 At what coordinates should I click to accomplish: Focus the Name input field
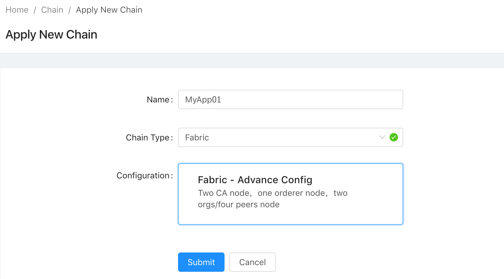291,99
